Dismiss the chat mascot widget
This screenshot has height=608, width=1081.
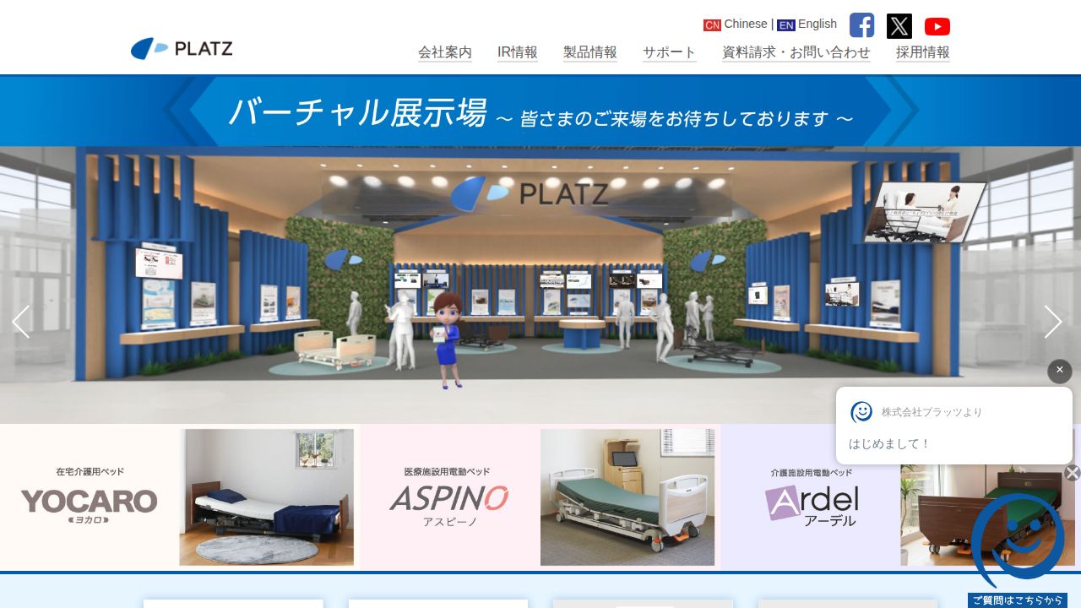click(1073, 473)
